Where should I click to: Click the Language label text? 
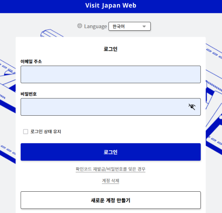tap(95, 26)
